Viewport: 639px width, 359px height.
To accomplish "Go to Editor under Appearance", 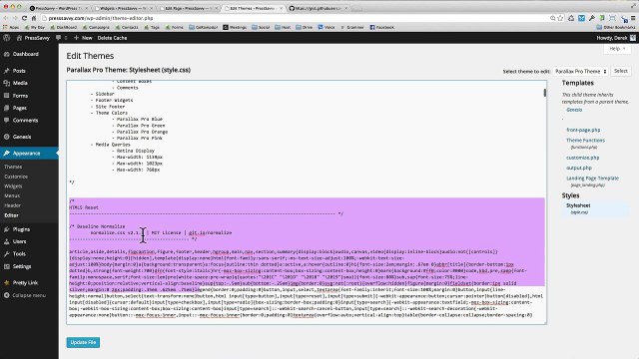I will (11, 215).
